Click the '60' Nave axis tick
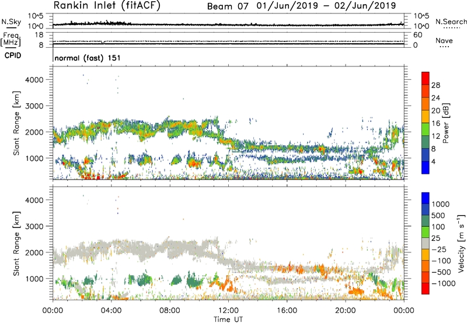 tap(417, 35)
